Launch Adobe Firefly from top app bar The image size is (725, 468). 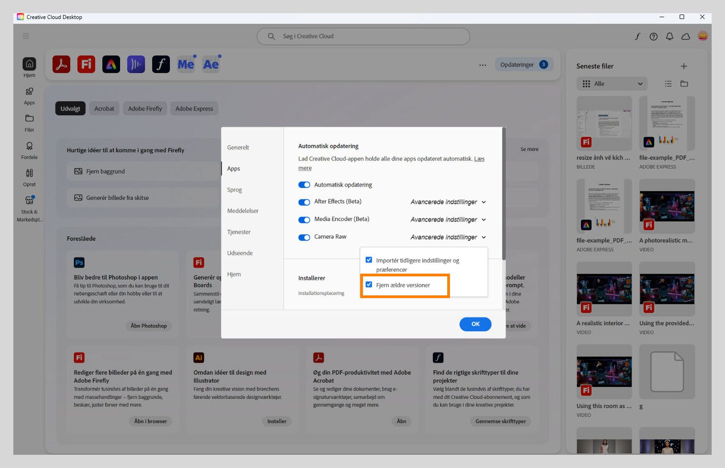pos(86,64)
